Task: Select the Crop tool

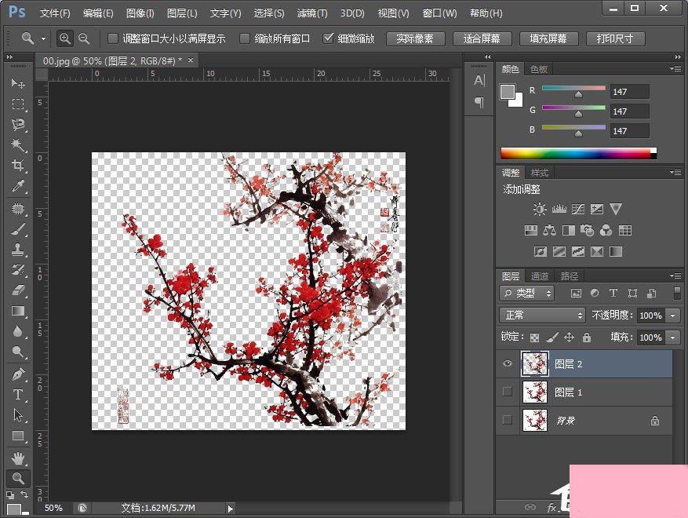Action: (17, 166)
